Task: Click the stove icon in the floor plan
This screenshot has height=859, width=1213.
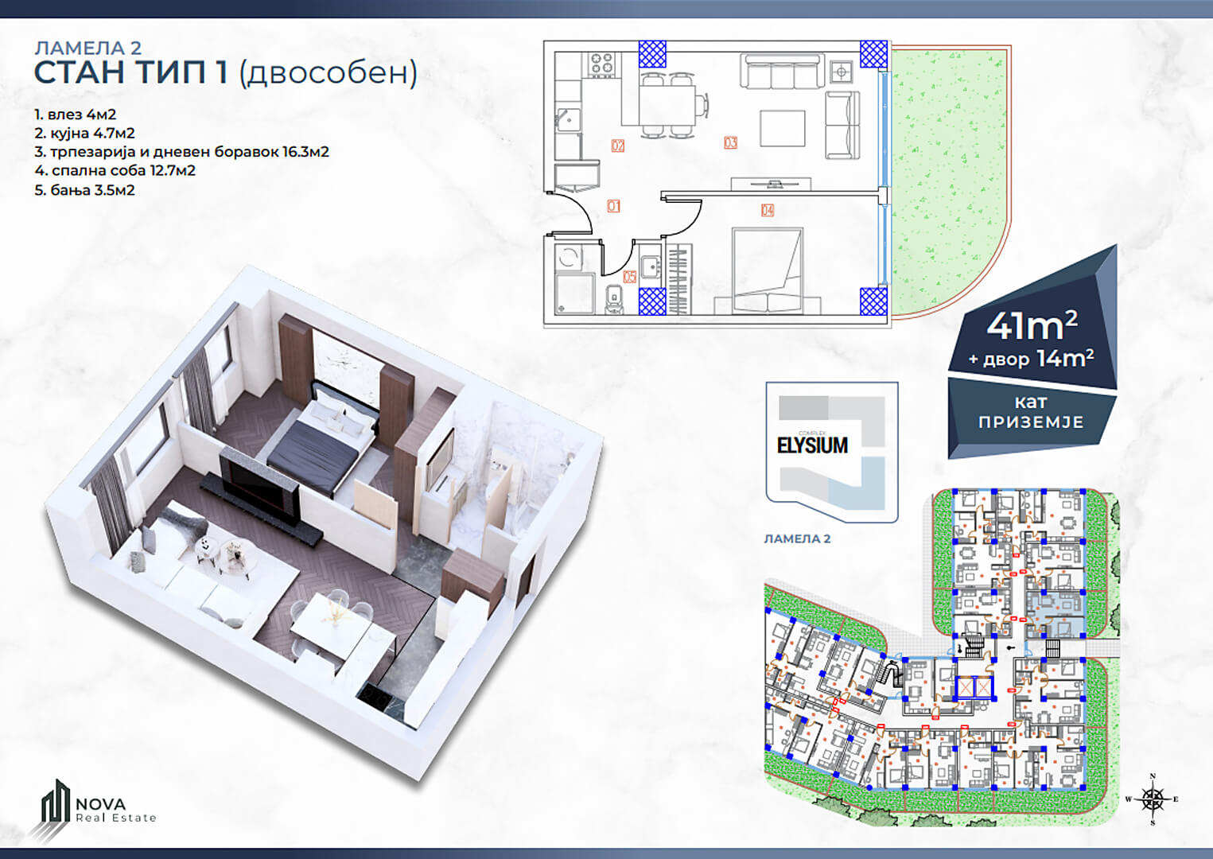Action: [x=601, y=64]
